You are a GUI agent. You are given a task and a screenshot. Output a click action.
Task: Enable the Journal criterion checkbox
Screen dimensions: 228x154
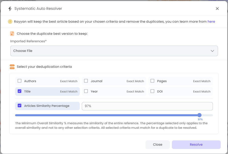pos(86,81)
